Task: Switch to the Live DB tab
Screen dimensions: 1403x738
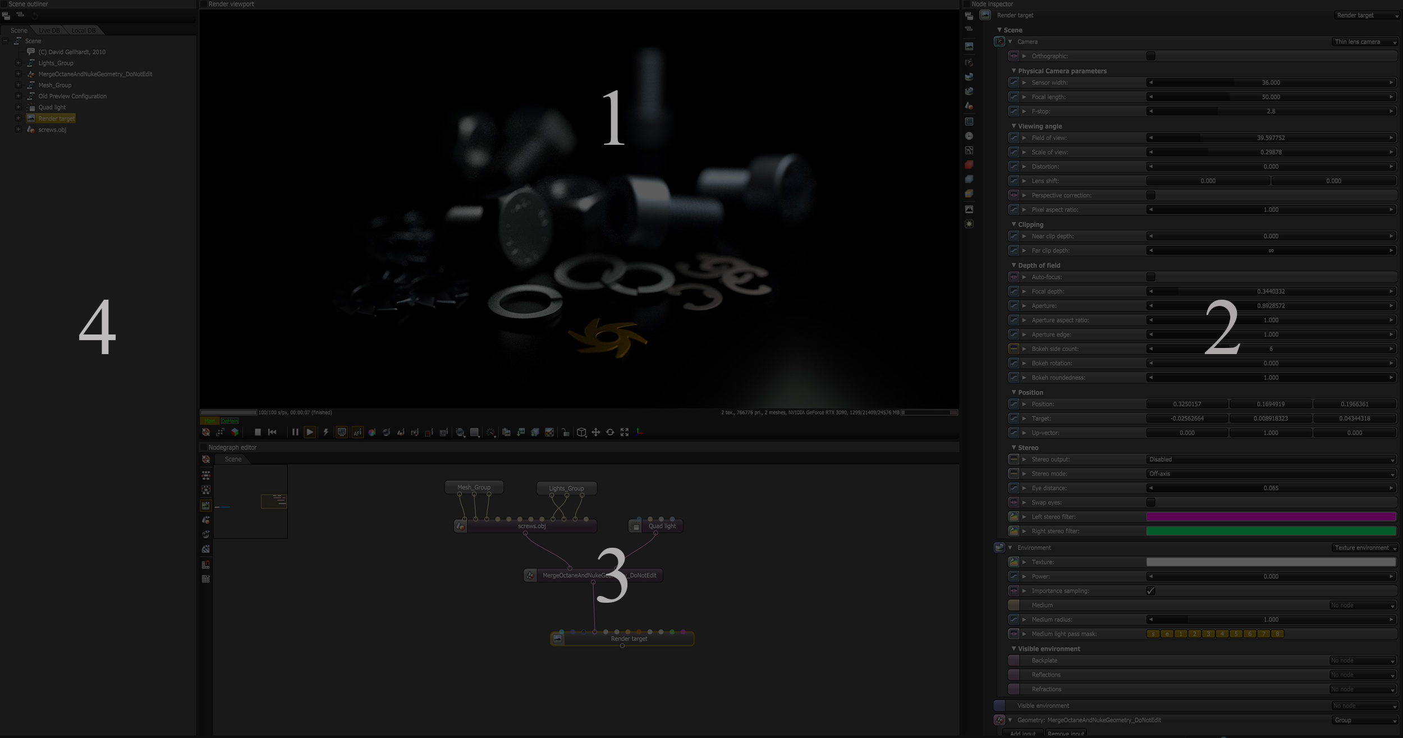Action: coord(49,30)
